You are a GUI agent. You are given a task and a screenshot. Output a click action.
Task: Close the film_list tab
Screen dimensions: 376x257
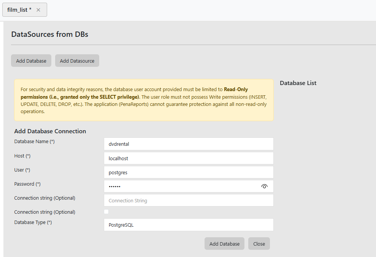coord(38,9)
